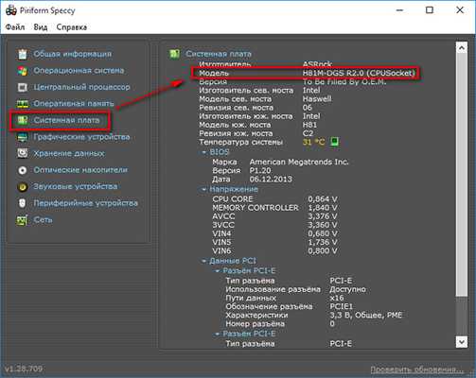Click the Общая информация summary icon

tap(23, 54)
